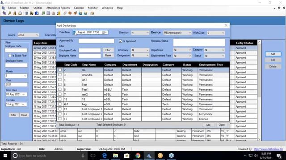Screen dimensions: 286x160
Task: Open the Employement Type dropdown
Action: tap(182, 56)
